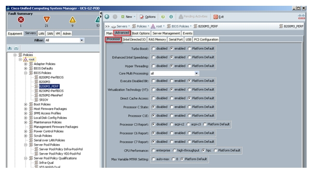Click the BIOS Policies breadcrumb icon
Screen dimensions: 313x174
(169, 26)
